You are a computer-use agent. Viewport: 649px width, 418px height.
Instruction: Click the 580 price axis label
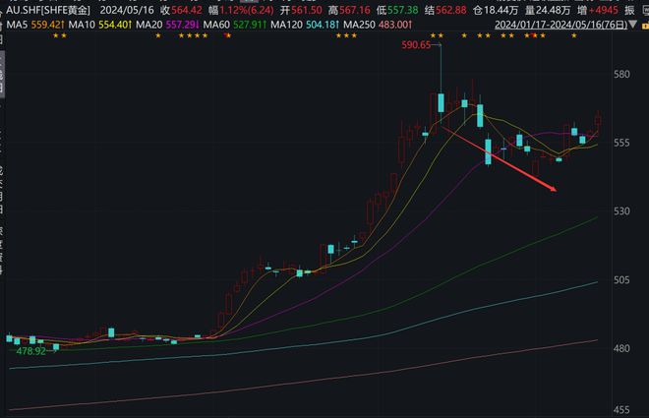pyautogui.click(x=621, y=74)
